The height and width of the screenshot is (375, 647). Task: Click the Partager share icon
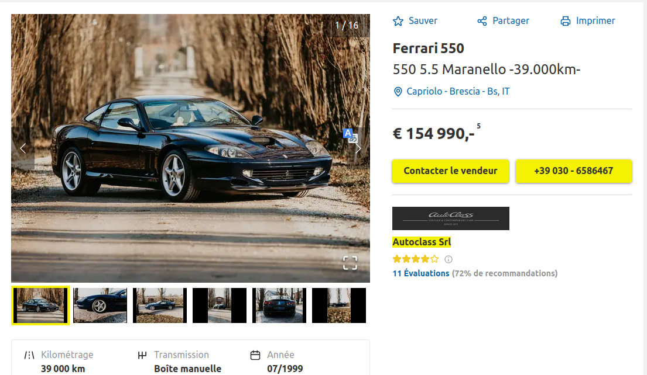(x=482, y=21)
